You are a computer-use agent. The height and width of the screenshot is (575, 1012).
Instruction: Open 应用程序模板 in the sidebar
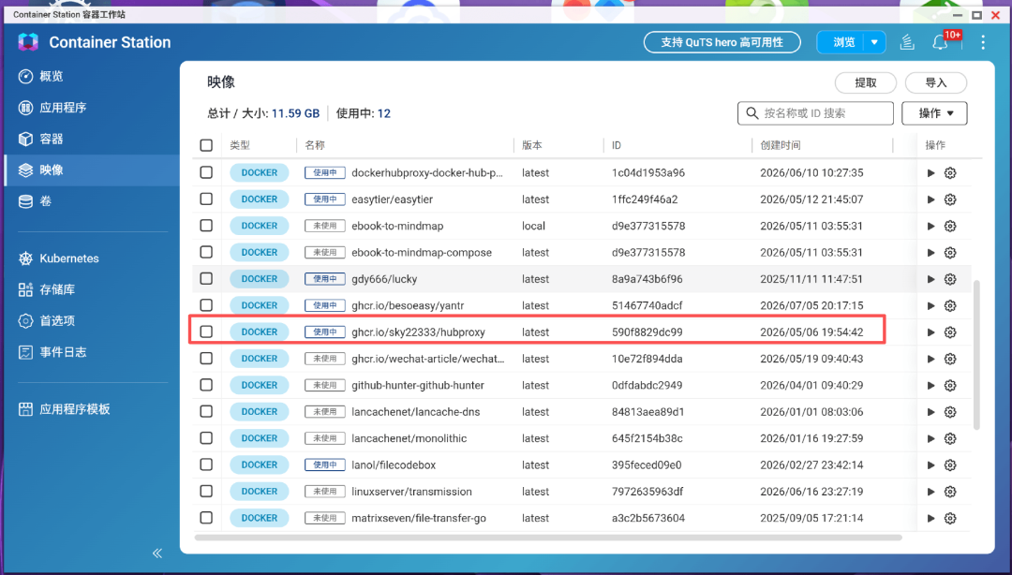coord(91,409)
